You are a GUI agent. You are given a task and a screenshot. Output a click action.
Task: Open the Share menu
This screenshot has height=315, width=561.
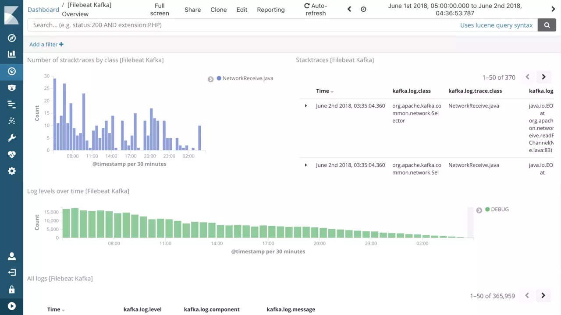192,10
